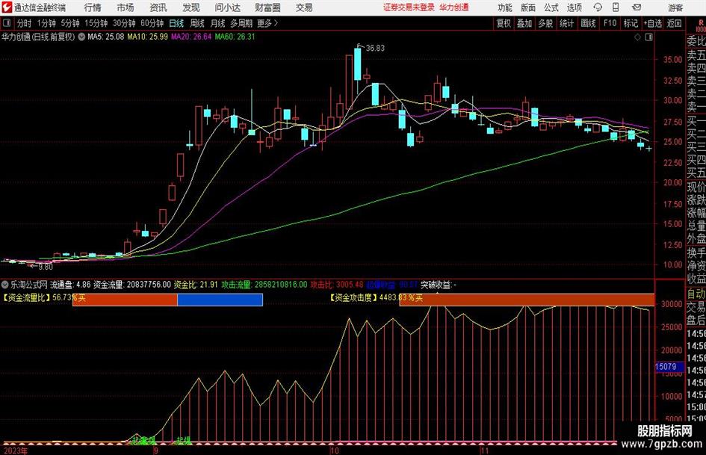This screenshot has width=706, height=455.
Task: Open the 财富圈 menu
Action: [267, 7]
